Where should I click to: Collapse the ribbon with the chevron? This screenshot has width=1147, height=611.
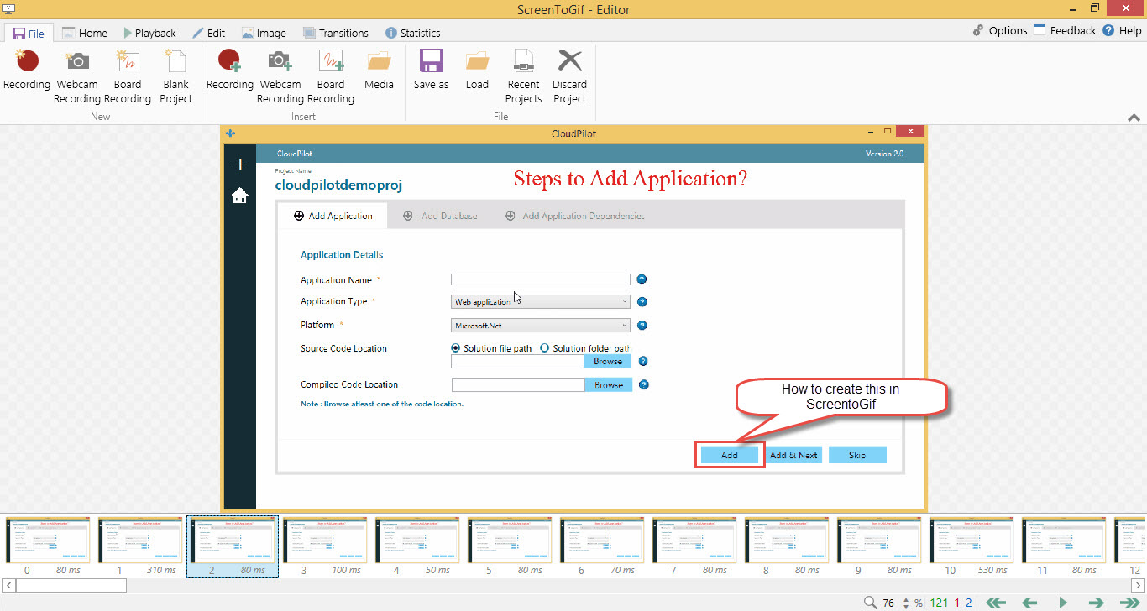pos(1133,118)
